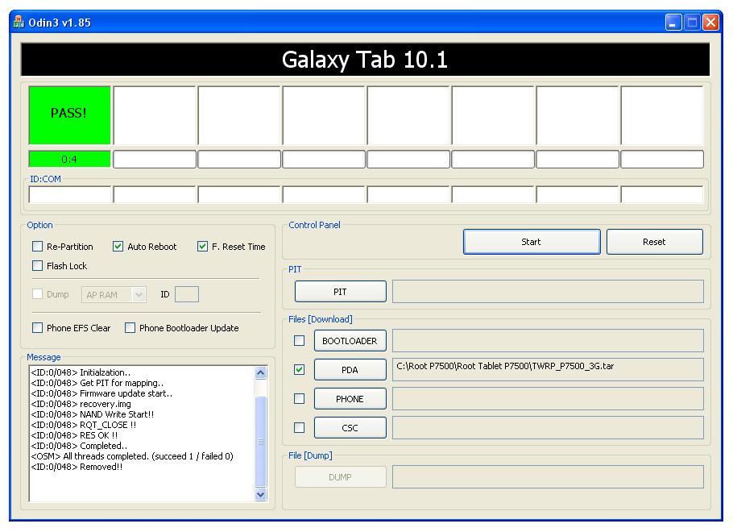Enable Phone Bootloader Update option
Screen dimensions: 733x532
pos(130,327)
